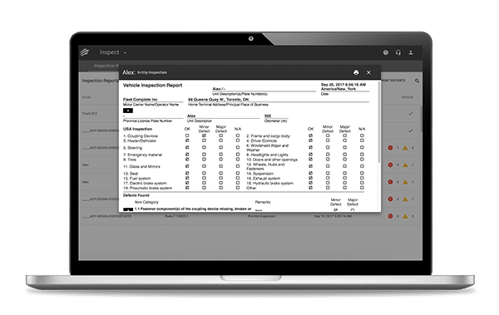Click the Print Reports button

coord(393,81)
